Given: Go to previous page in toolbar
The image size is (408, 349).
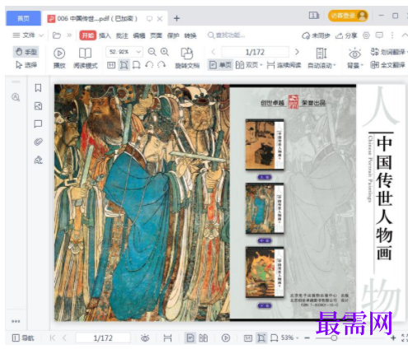Looking at the screenshot, I should click(x=213, y=52).
